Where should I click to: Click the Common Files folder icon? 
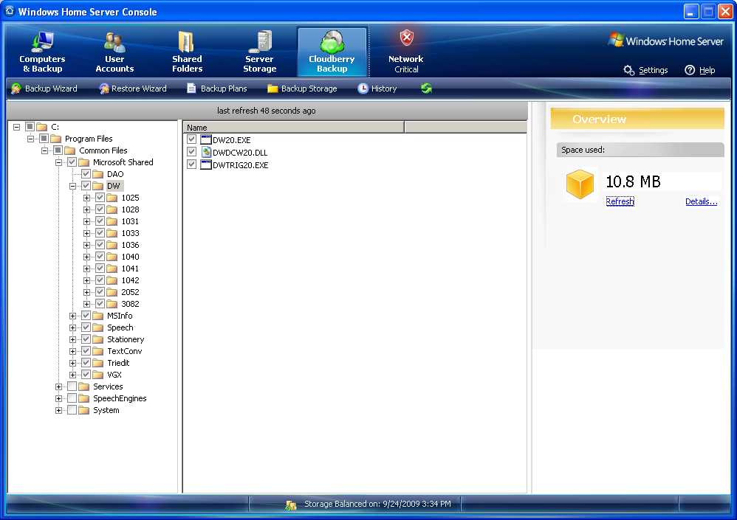70,150
